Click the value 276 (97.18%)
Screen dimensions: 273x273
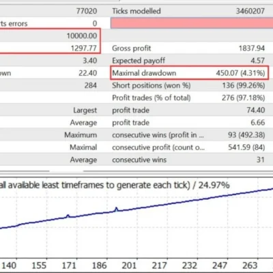[x=244, y=98]
